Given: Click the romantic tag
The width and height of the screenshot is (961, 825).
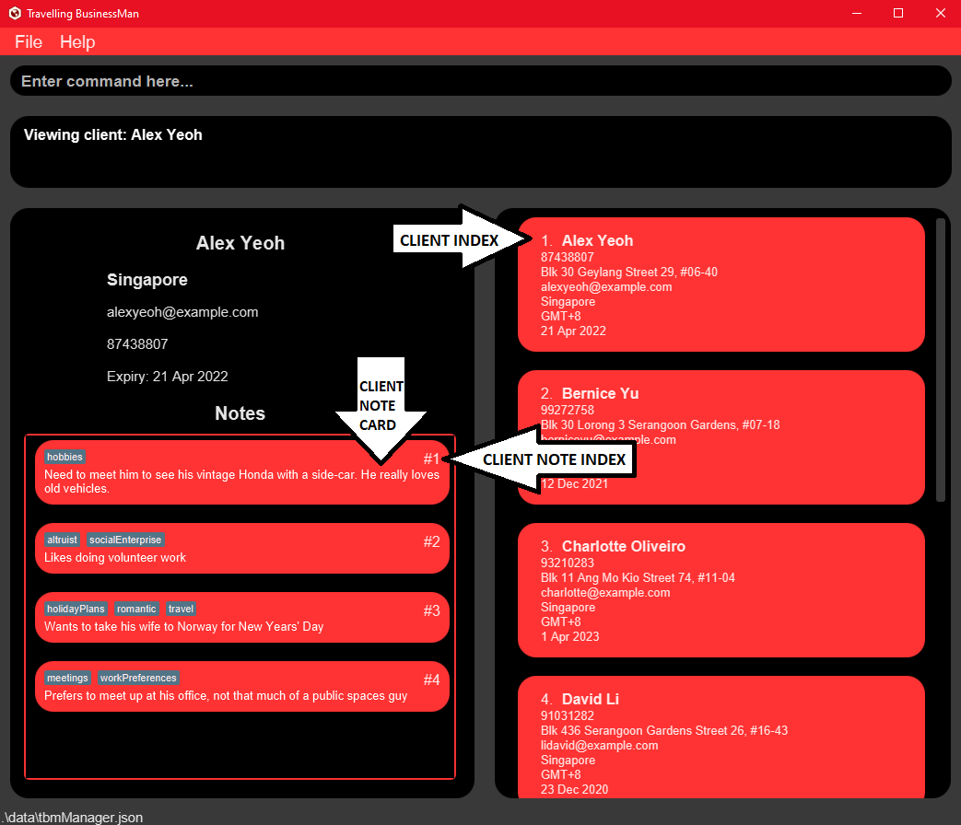Looking at the screenshot, I should (x=136, y=609).
